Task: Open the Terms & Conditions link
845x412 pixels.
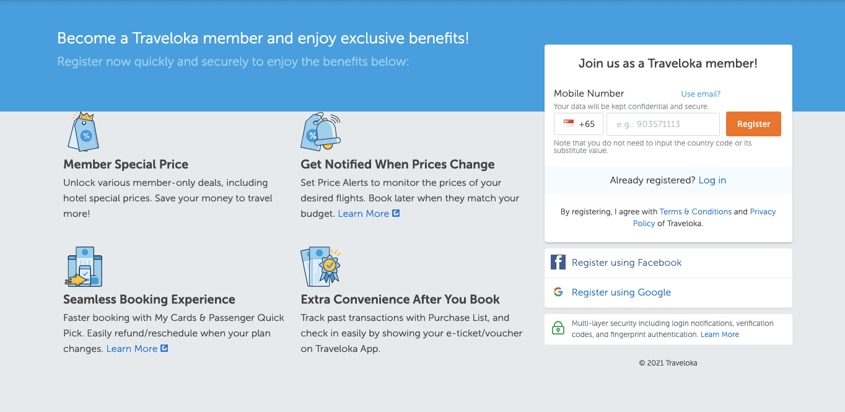Action: tap(696, 212)
